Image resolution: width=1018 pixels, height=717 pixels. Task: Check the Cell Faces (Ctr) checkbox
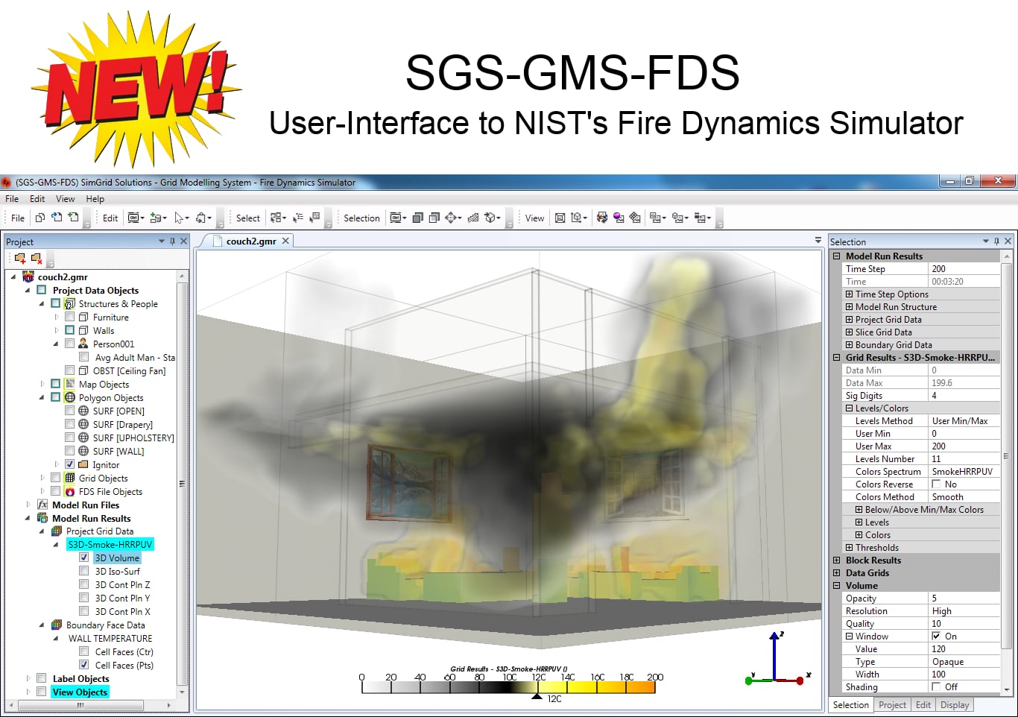(x=83, y=651)
